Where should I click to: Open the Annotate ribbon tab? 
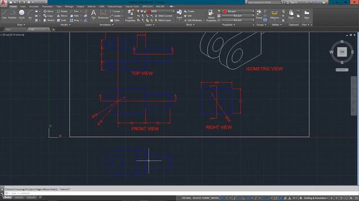[x=34, y=7]
